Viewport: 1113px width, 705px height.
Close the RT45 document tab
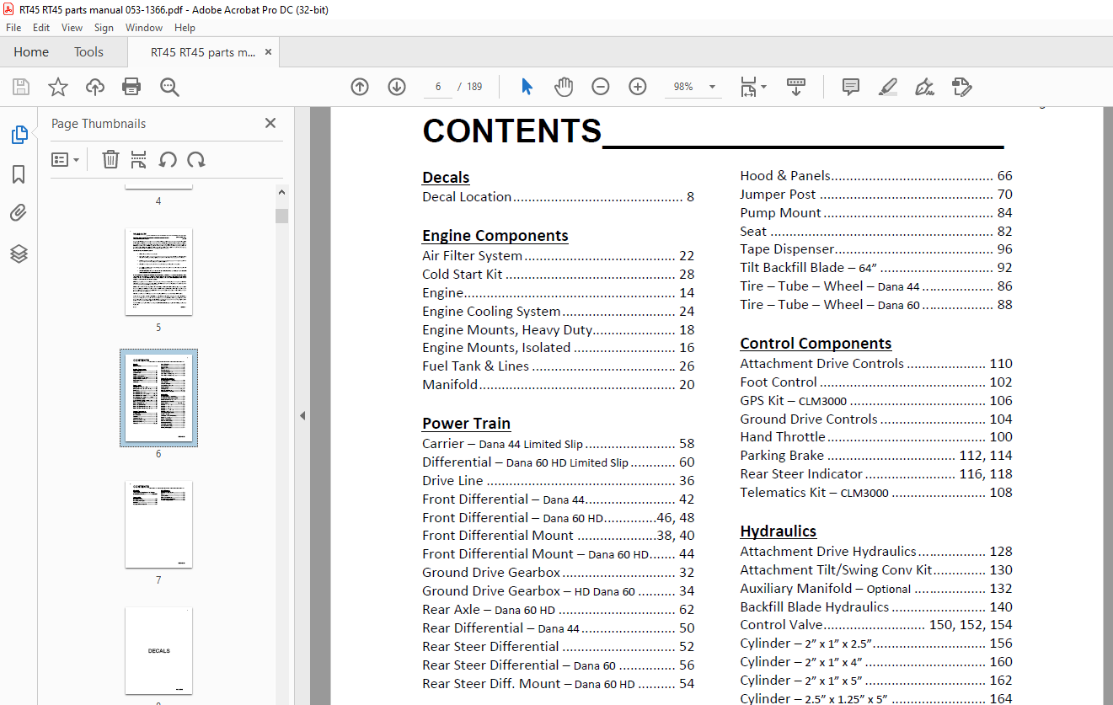pyautogui.click(x=268, y=52)
